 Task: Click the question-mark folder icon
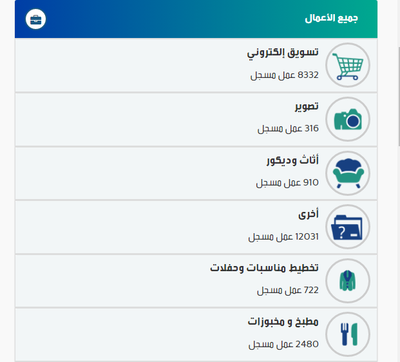(348, 227)
